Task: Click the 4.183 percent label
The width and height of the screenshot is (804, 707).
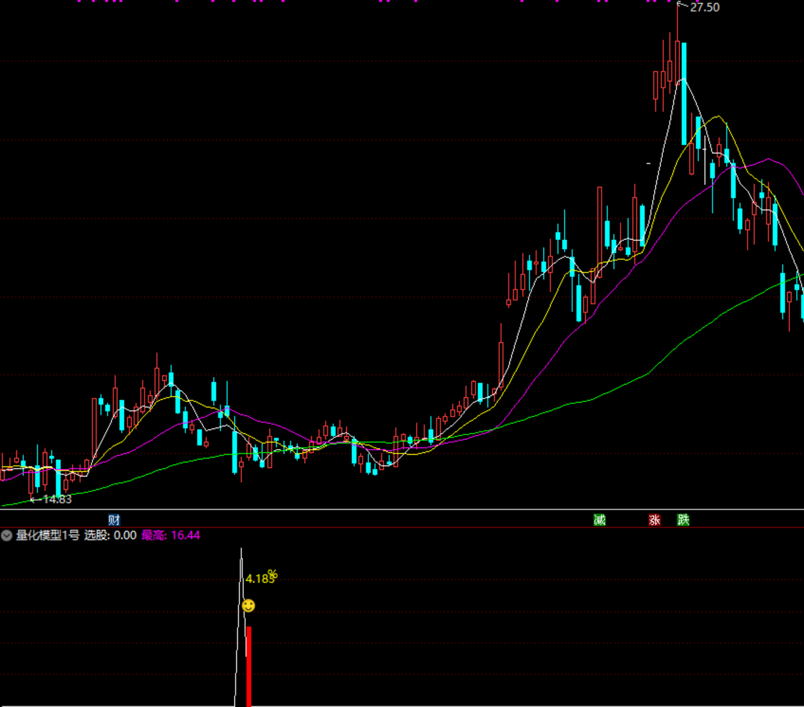Action: tap(260, 579)
